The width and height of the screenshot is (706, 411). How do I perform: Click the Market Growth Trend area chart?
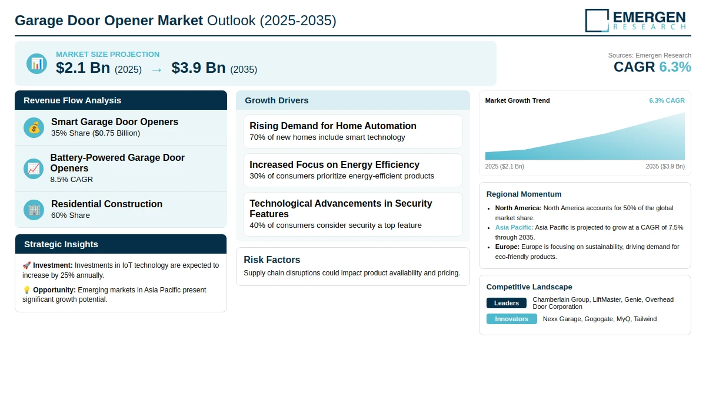click(x=585, y=136)
